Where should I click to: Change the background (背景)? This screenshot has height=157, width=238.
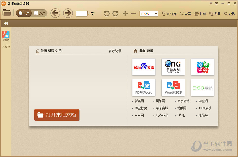coord(215,14)
